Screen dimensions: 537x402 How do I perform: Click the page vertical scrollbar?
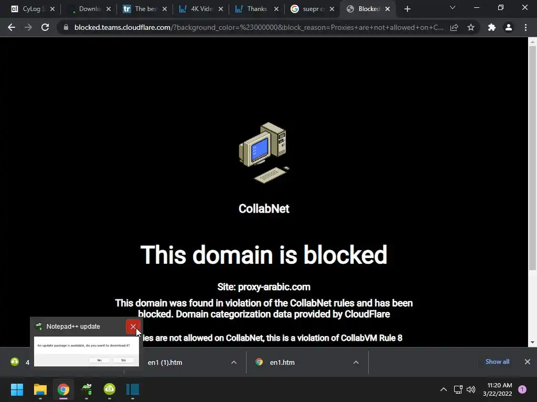(x=532, y=158)
